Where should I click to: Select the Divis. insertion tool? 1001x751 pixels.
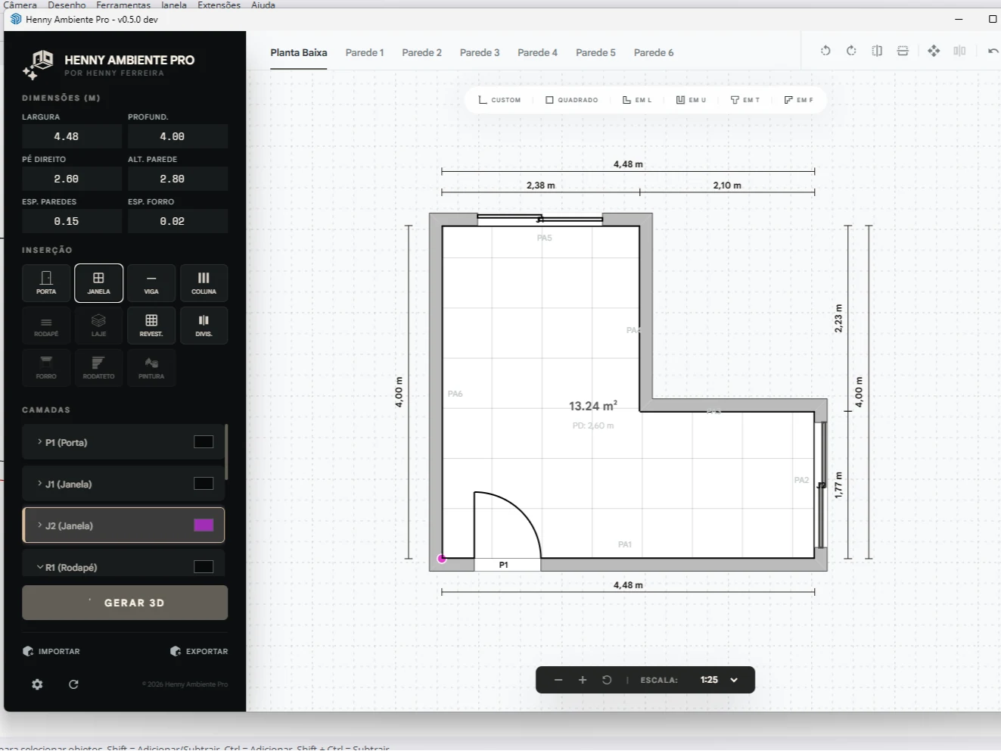[x=204, y=326]
